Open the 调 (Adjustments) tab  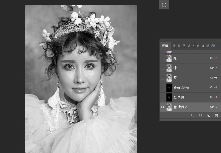[x=208, y=46]
